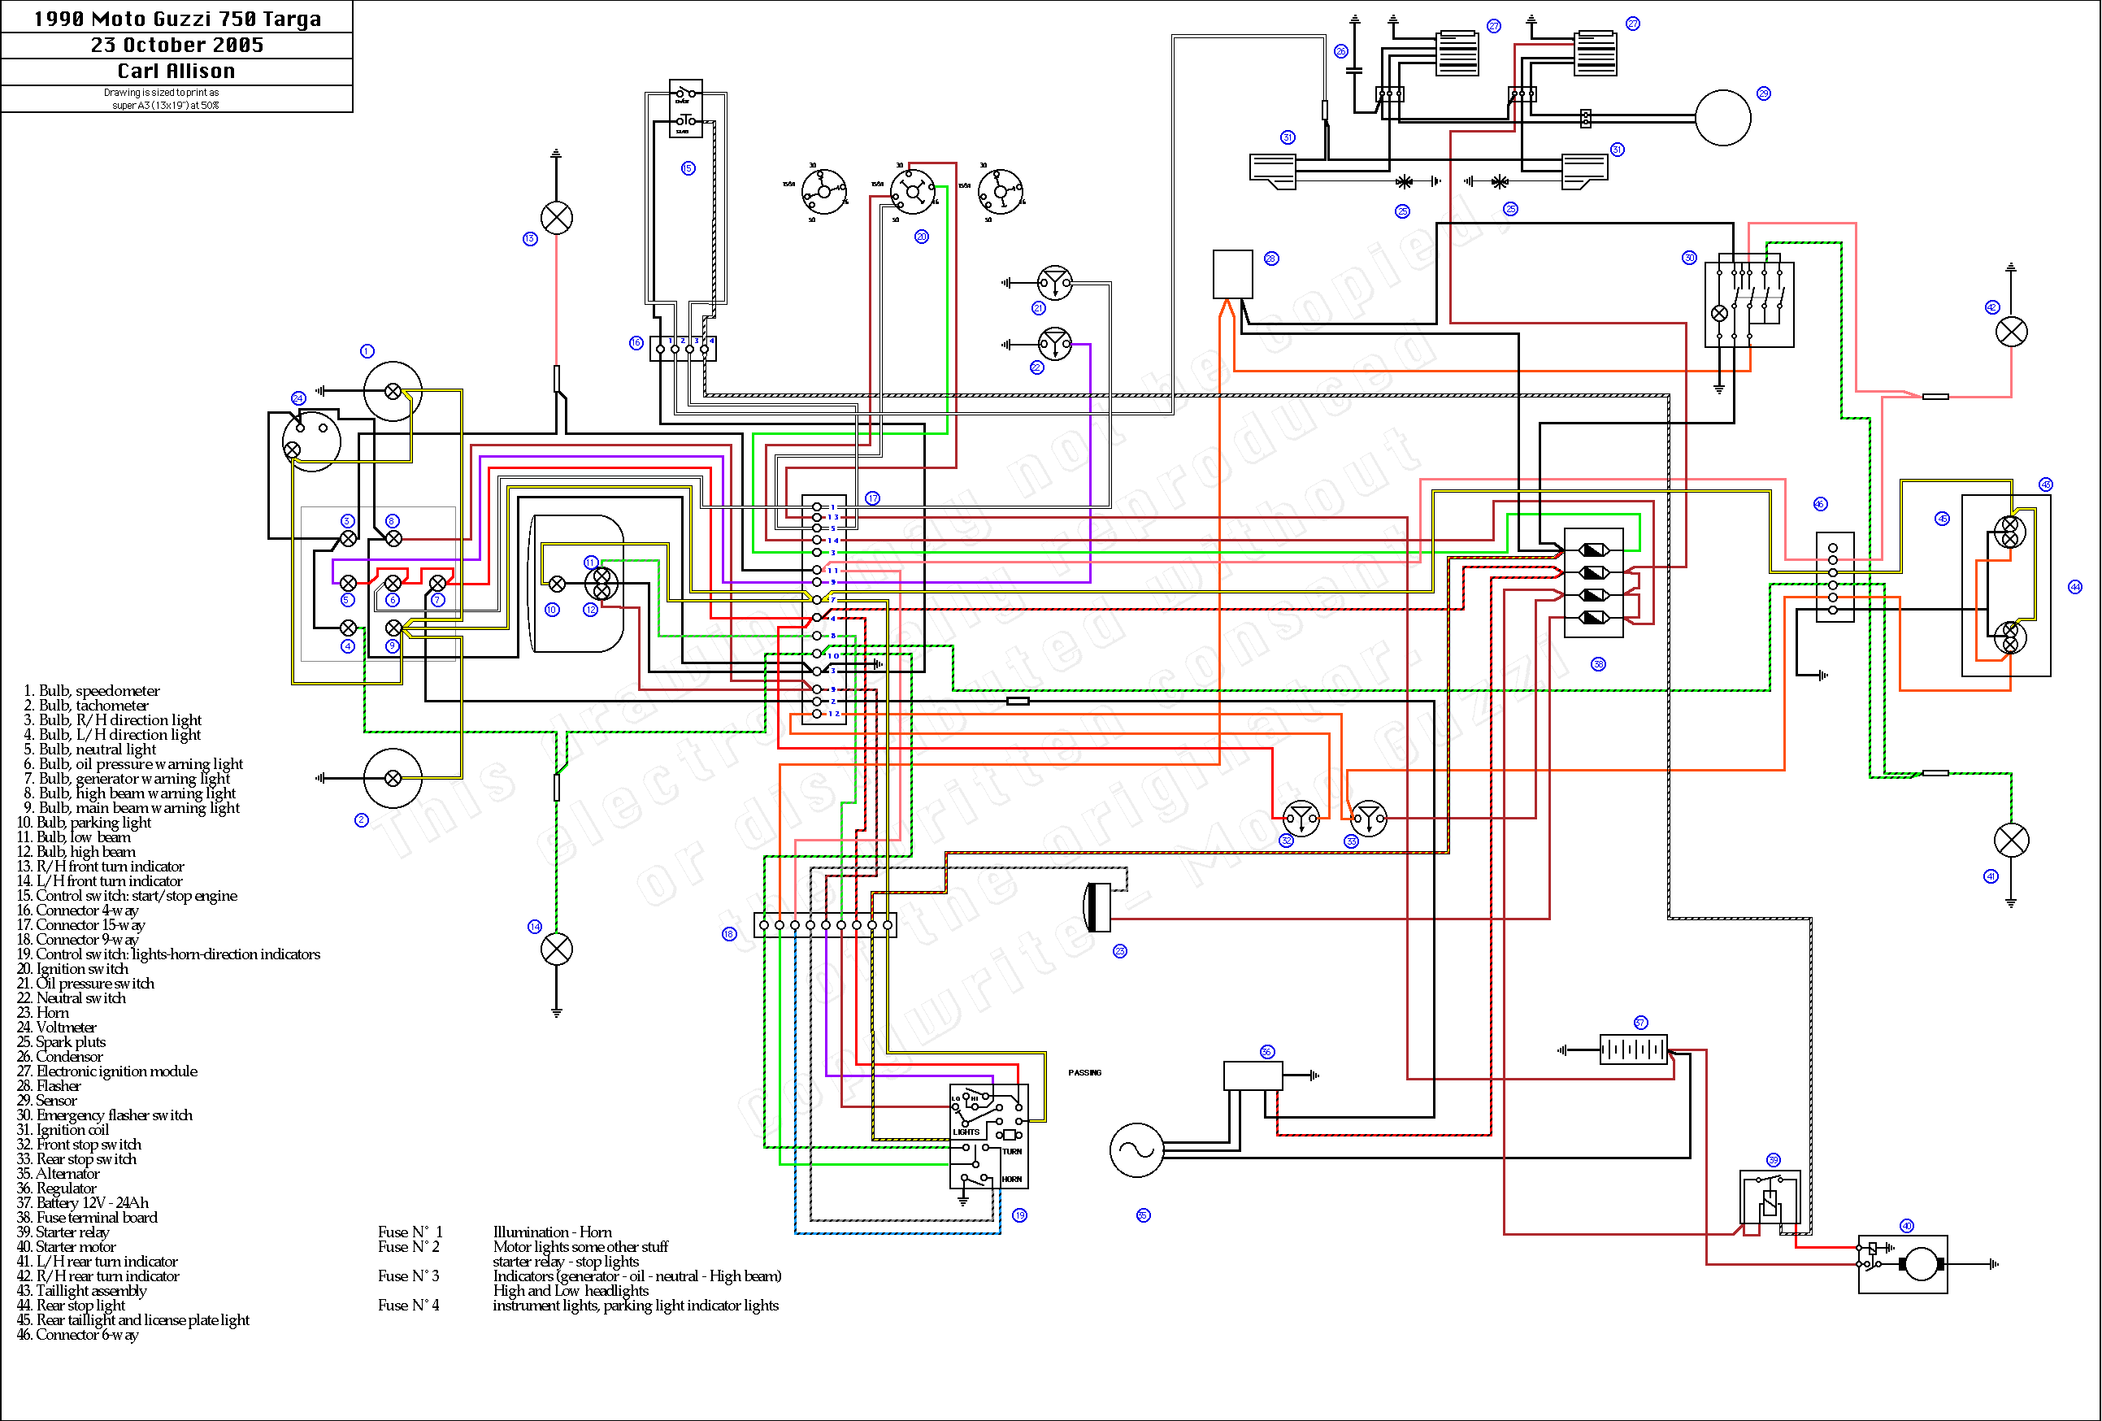Image resolution: width=2102 pixels, height=1421 pixels.
Task: Click legend entry '38. Fuse terminal board'
Action: 88,1219
